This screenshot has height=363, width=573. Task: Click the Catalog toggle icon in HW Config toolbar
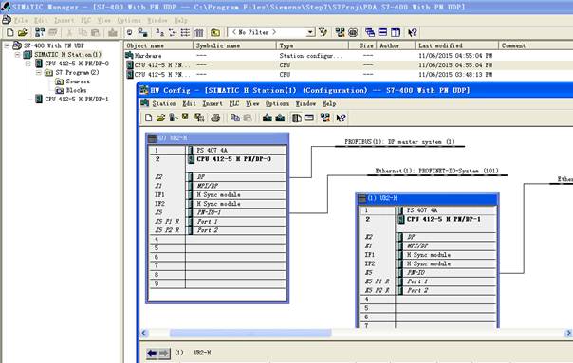pos(297,118)
